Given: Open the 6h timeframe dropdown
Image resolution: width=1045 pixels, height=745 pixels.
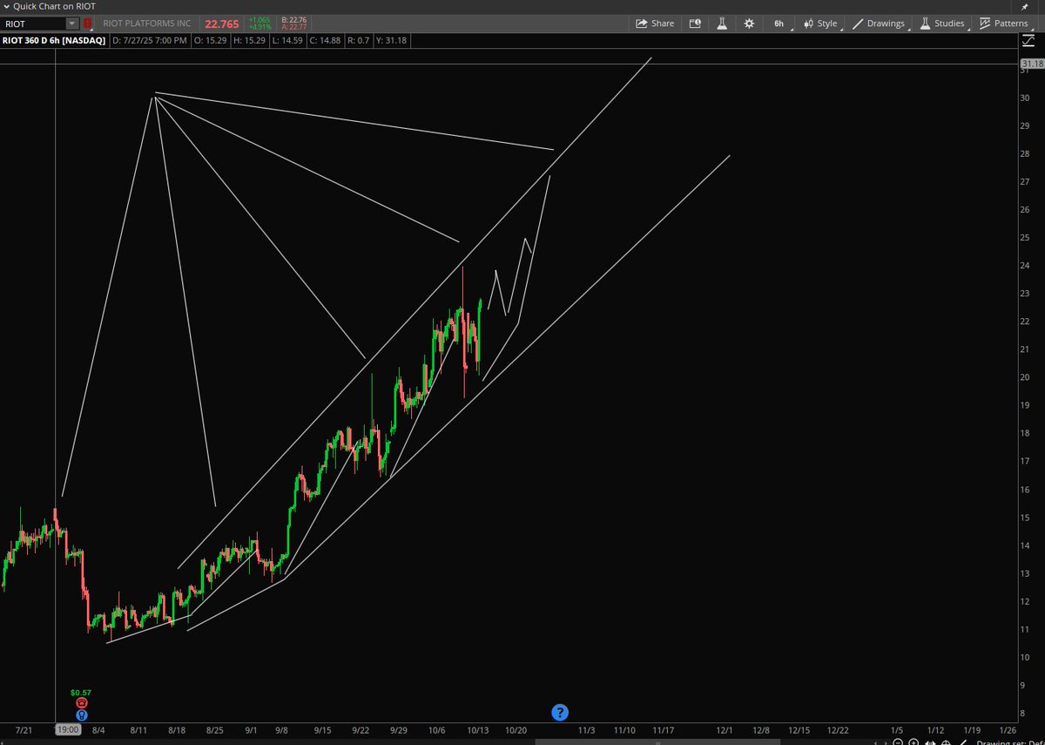Looking at the screenshot, I should pos(781,24).
